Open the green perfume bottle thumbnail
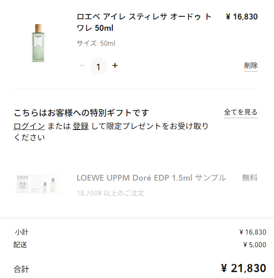This screenshot has width=274, height=278. 38,43
